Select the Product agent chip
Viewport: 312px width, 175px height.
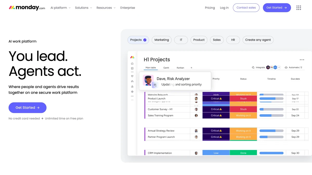199,40
